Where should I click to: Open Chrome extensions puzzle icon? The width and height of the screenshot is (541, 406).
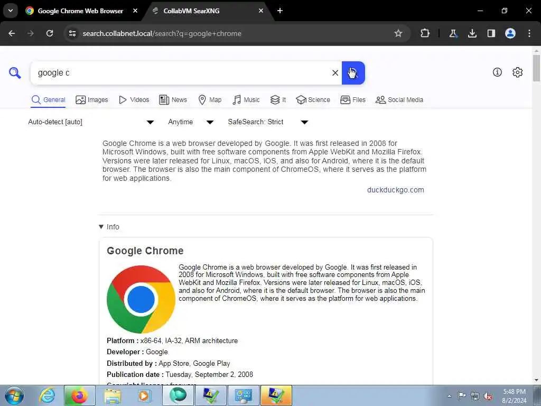[425, 33]
